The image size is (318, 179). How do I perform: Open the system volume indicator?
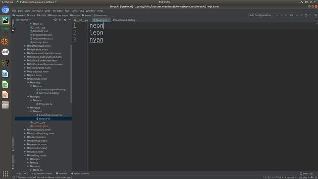click(x=306, y=2)
